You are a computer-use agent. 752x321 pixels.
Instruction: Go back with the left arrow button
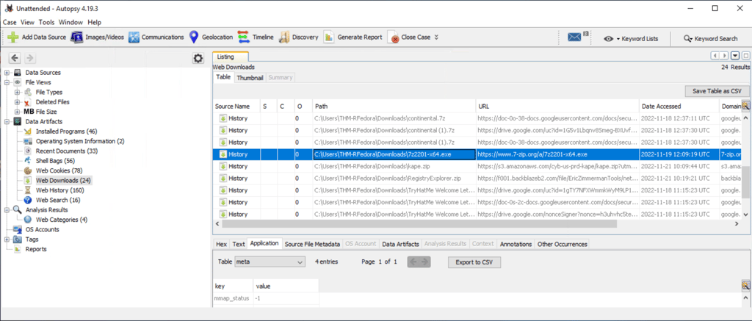click(x=15, y=58)
